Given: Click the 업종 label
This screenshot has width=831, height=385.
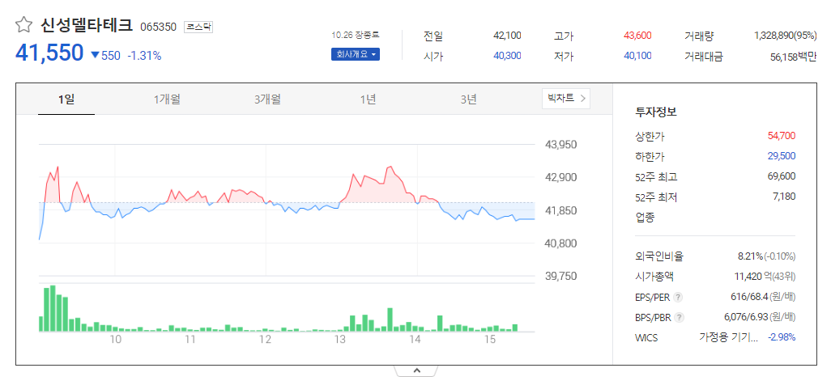Looking at the screenshot, I should pyautogui.click(x=645, y=217).
